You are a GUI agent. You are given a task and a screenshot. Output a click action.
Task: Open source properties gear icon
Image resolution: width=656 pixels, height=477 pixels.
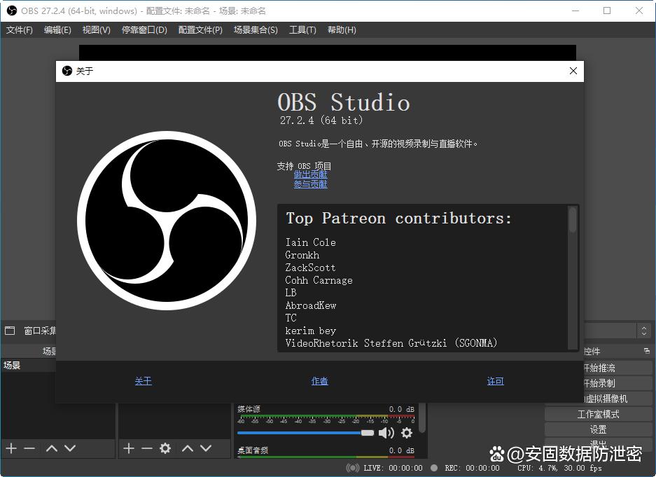[165, 448]
